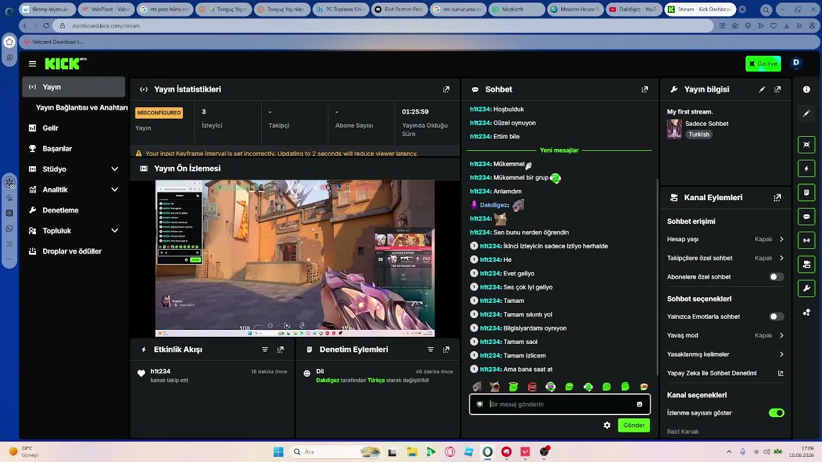
Task: Toggle the chat bubble icon in the right rail
Action: point(807,217)
